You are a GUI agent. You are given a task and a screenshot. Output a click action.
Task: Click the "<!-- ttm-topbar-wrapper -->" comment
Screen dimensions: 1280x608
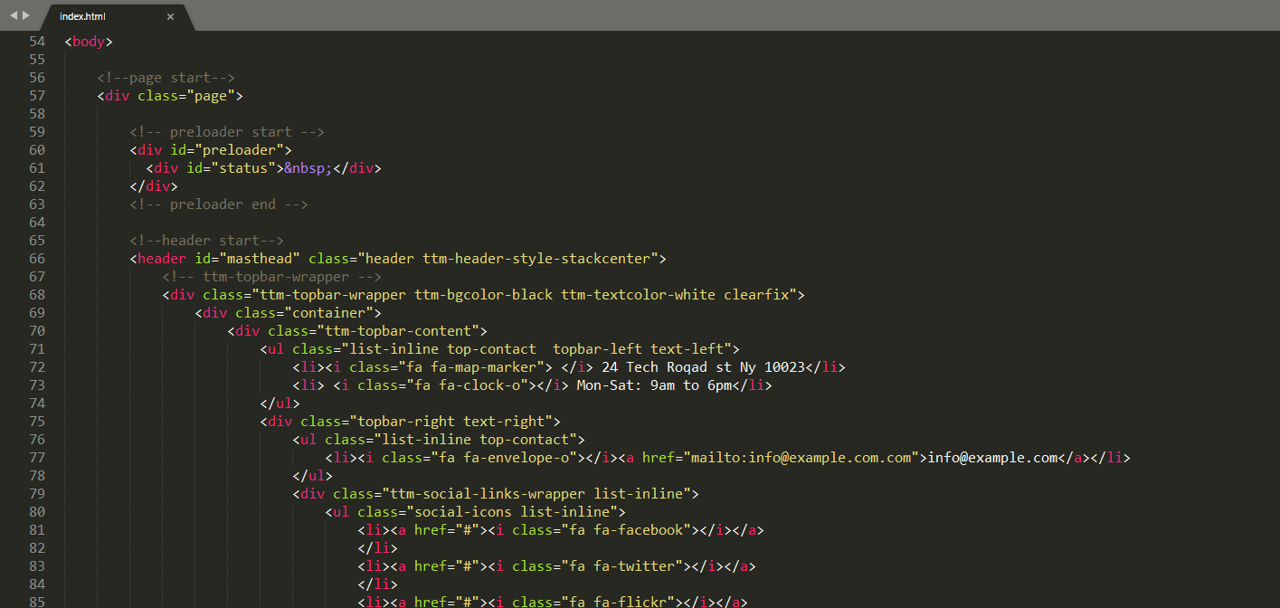click(272, 277)
